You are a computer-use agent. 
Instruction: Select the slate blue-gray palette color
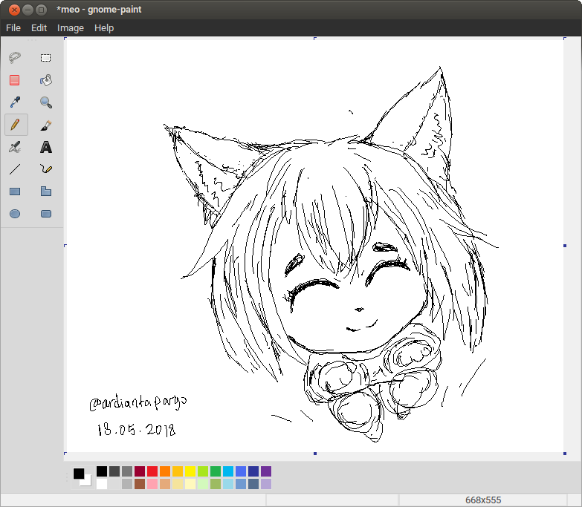click(253, 484)
